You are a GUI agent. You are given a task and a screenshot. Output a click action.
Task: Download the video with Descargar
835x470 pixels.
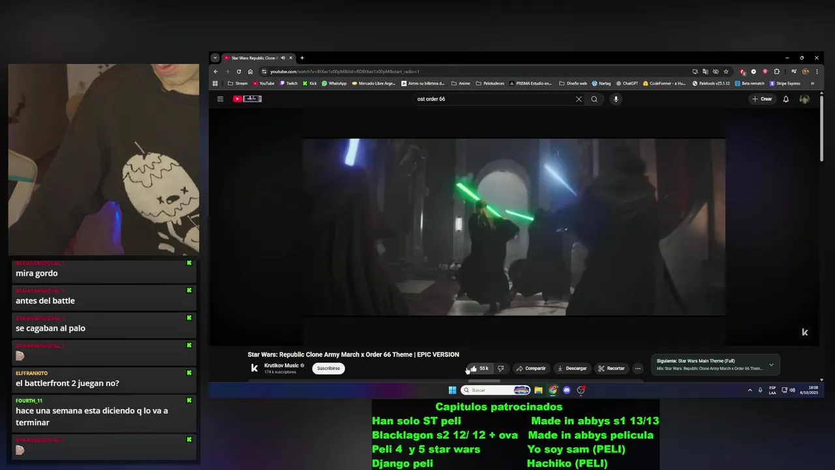pyautogui.click(x=572, y=368)
